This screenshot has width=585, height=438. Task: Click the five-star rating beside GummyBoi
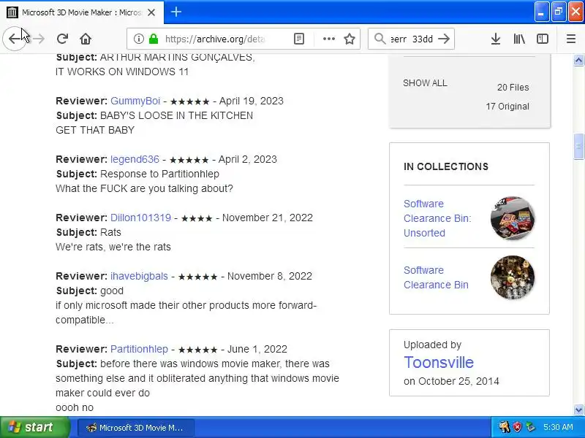(x=189, y=101)
